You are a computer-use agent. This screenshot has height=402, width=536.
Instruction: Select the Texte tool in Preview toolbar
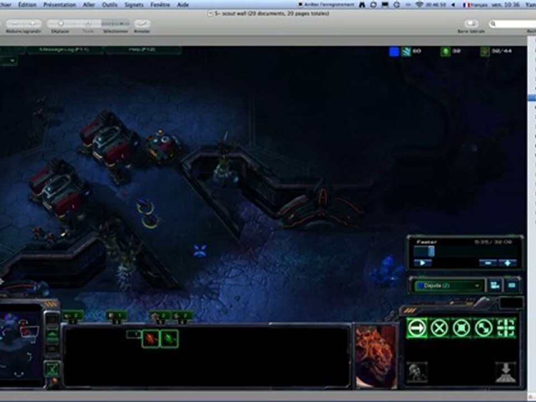pyautogui.click(x=88, y=23)
